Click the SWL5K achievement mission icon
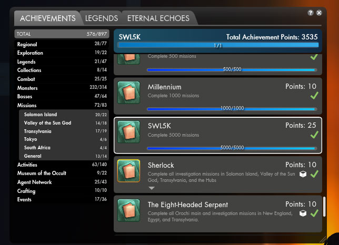 pyautogui.click(x=128, y=132)
